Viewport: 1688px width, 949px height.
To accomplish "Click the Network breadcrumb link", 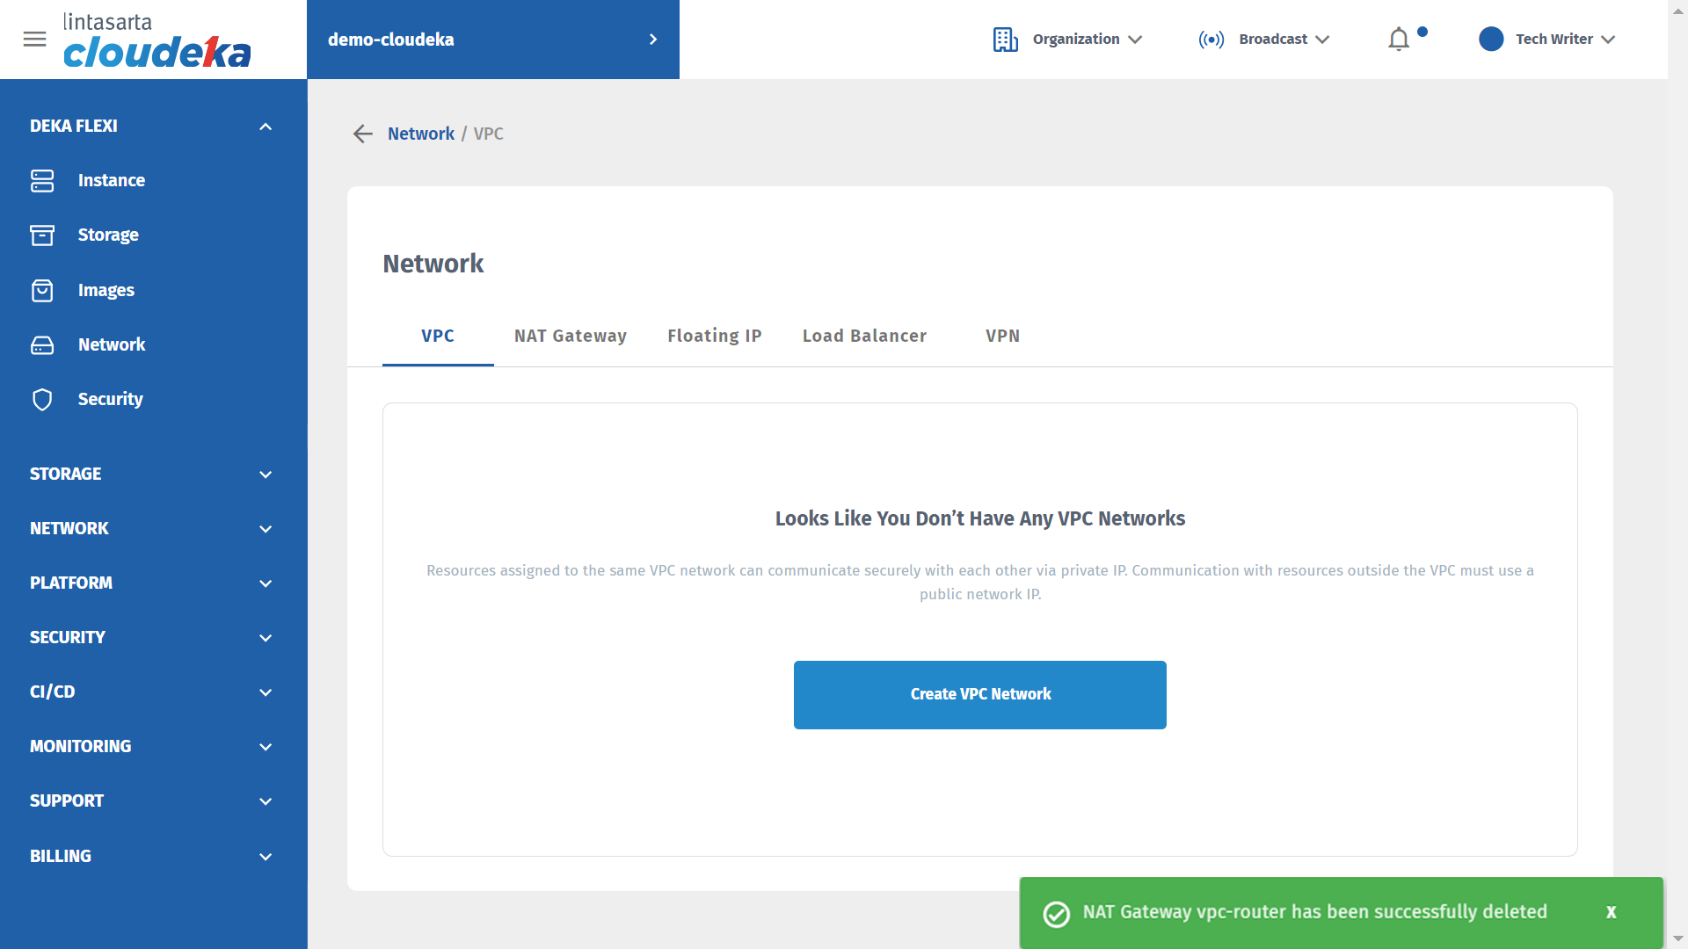I will (421, 134).
